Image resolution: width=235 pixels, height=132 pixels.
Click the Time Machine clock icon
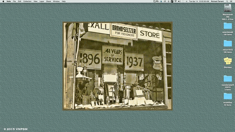[183, 1]
